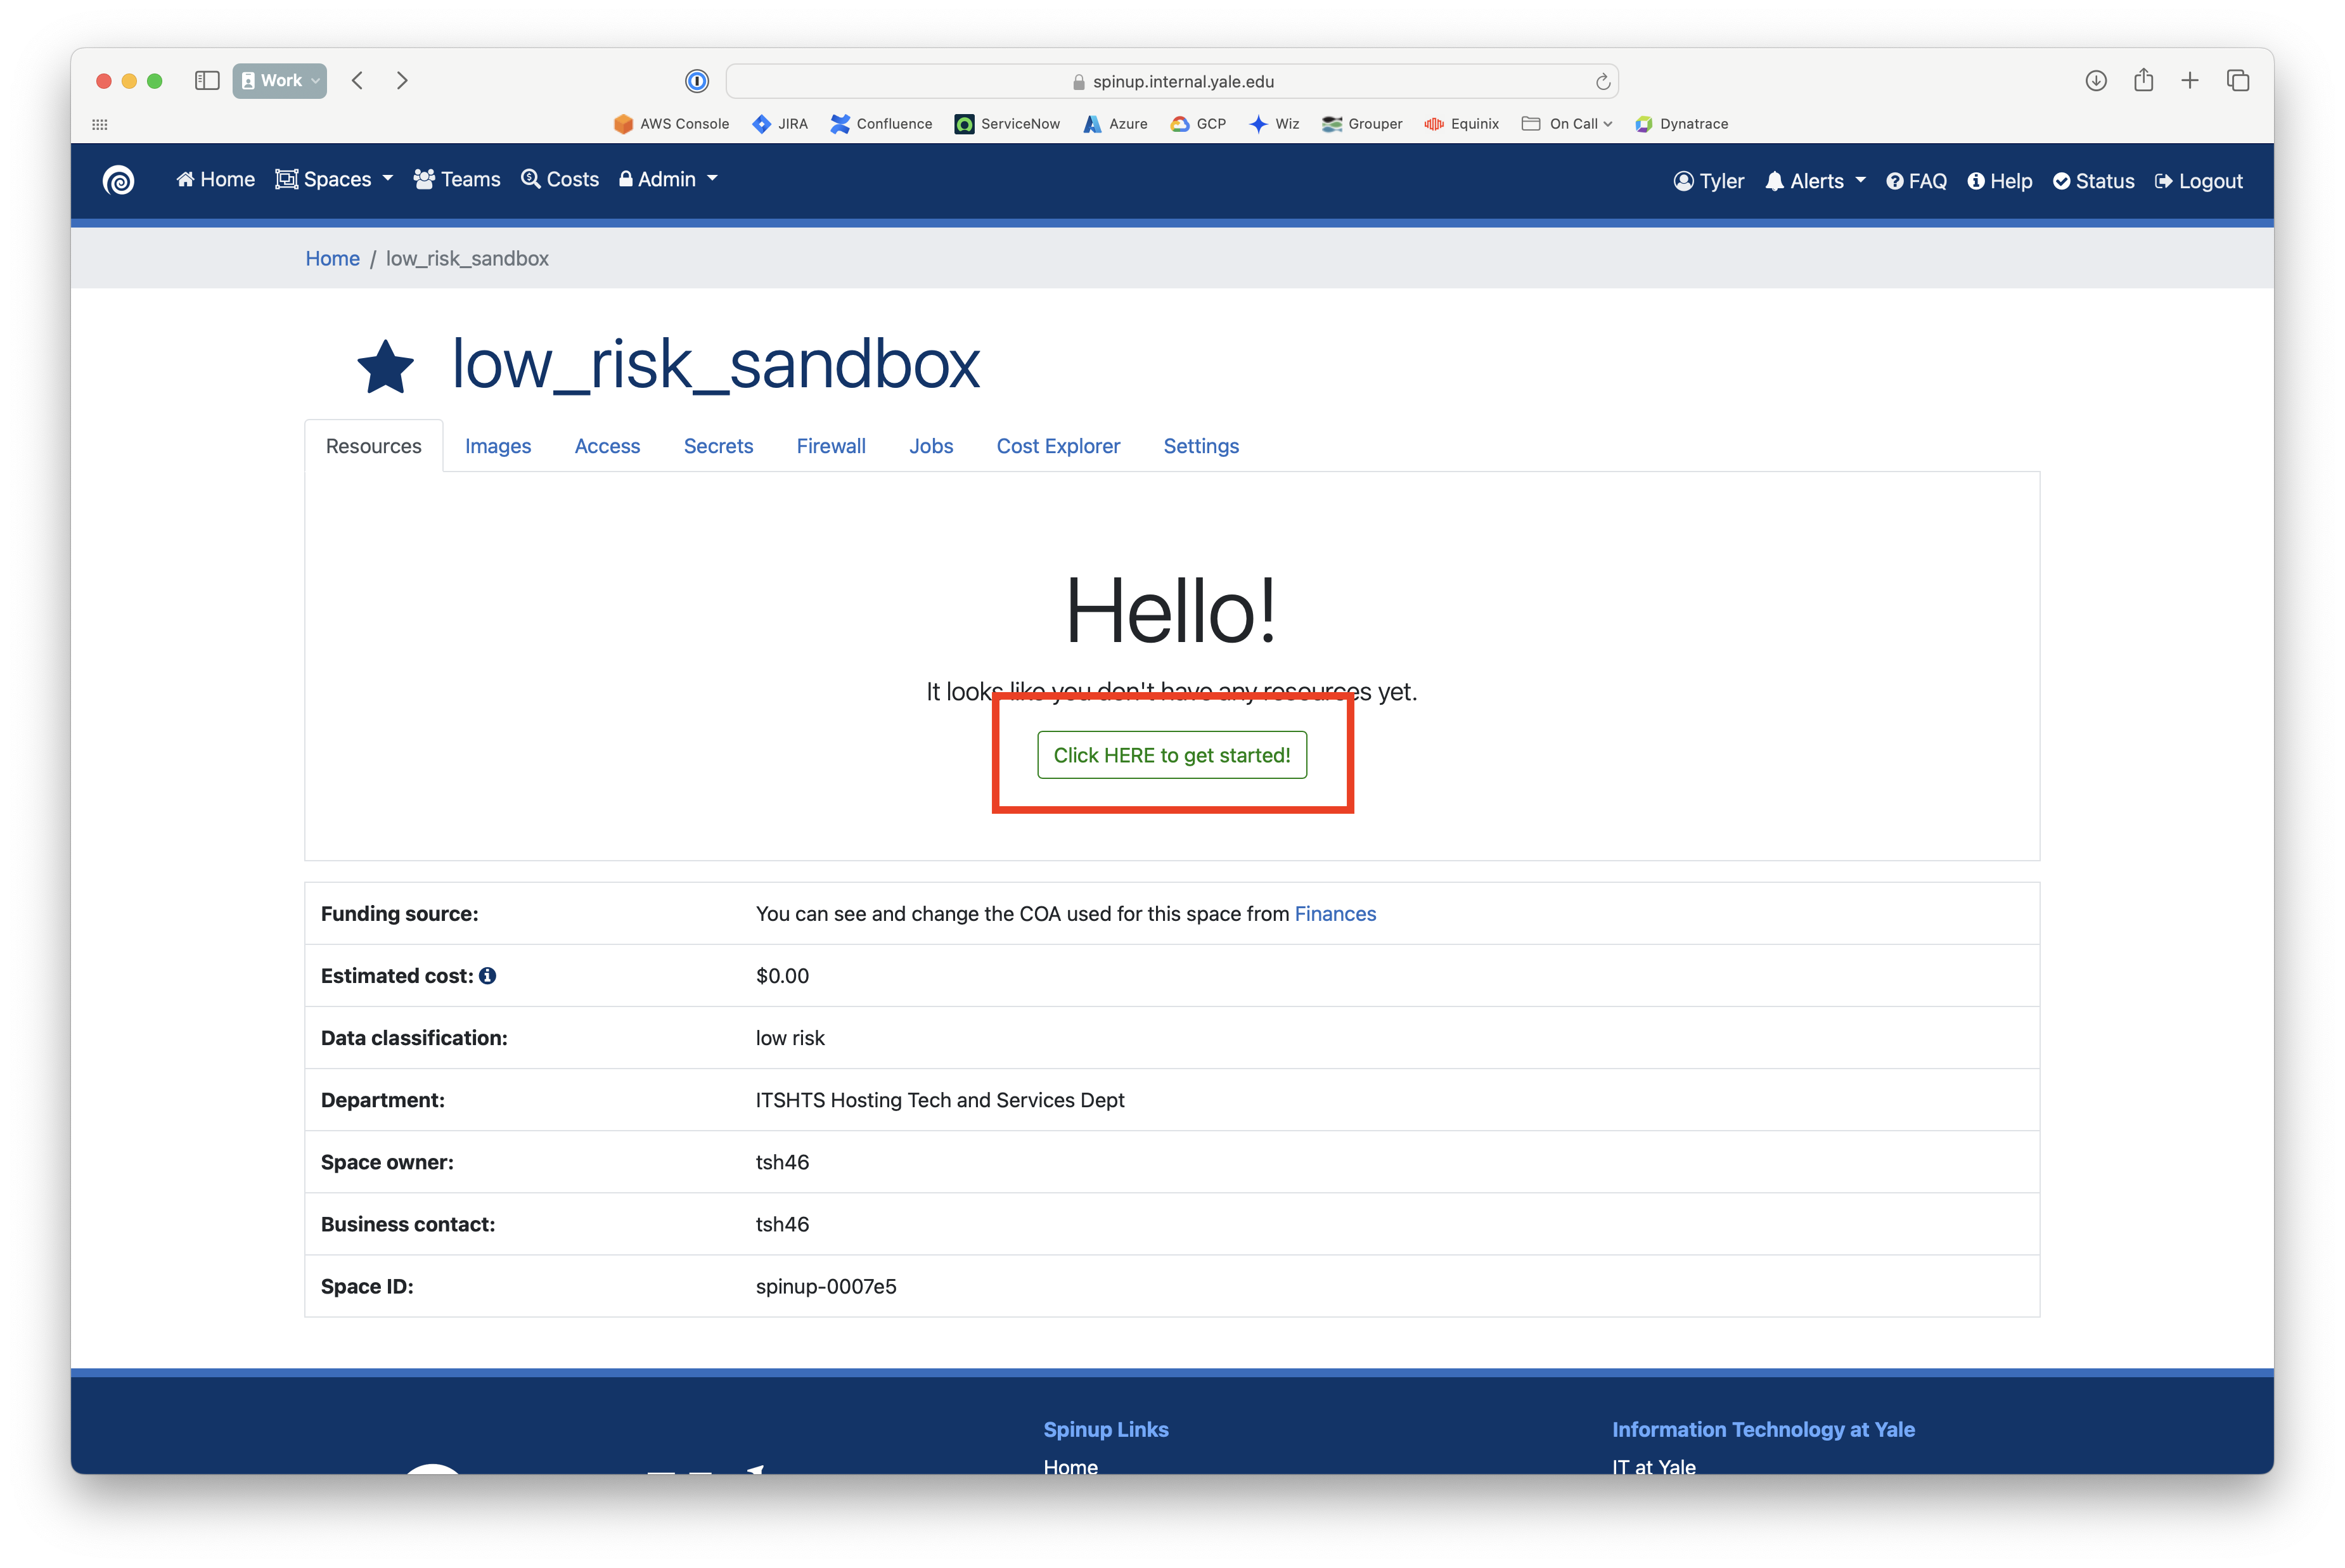
Task: Open the Wiz bookmark
Action: point(1274,124)
